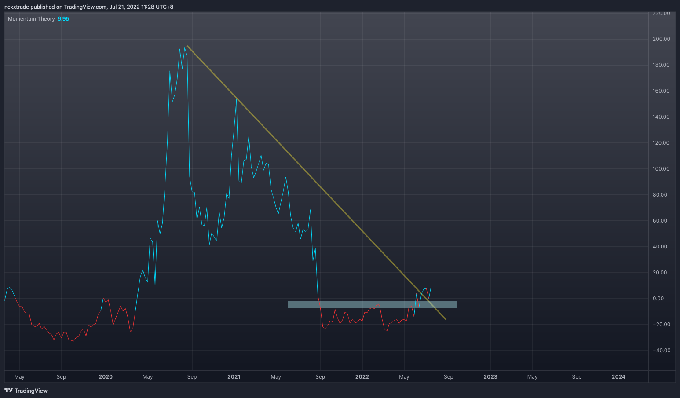Click the 200.00 price axis label

click(661, 39)
